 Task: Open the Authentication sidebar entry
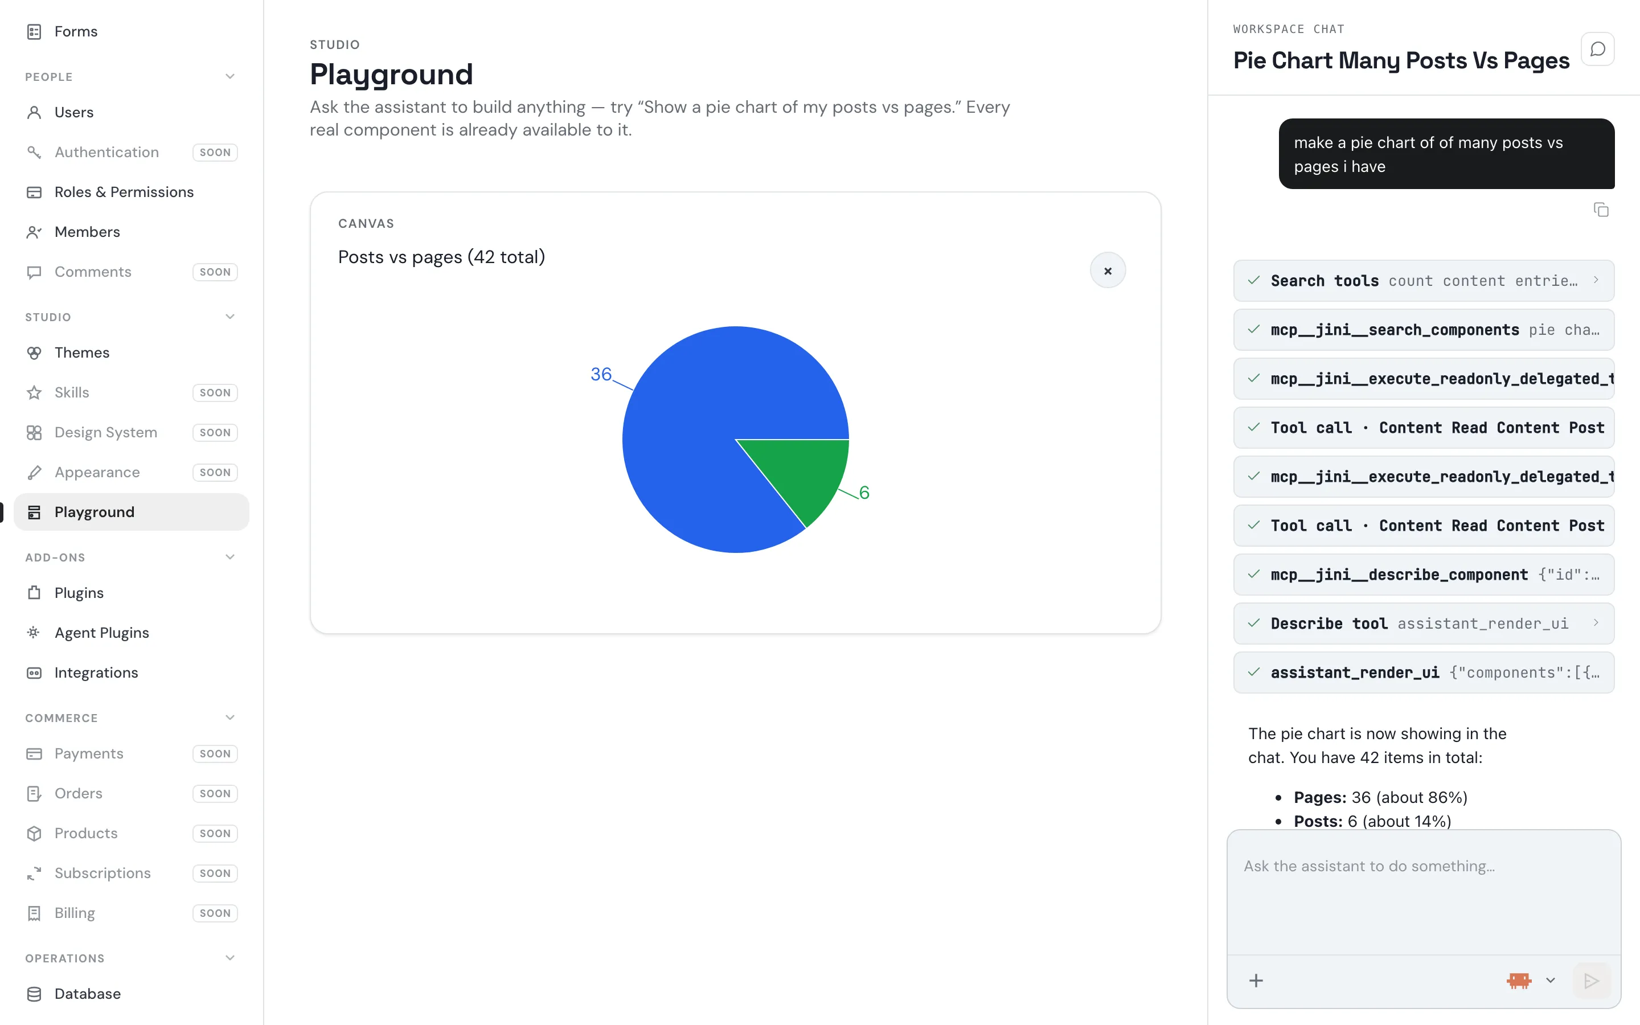pyautogui.click(x=132, y=153)
